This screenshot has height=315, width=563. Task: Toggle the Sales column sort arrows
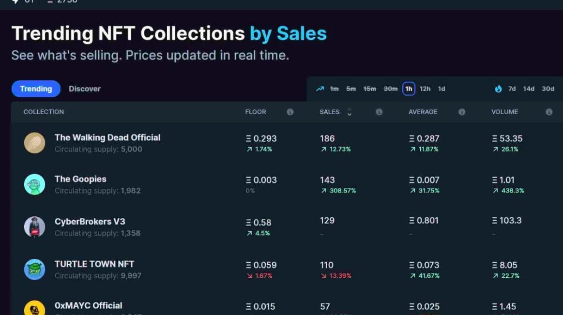(x=350, y=112)
